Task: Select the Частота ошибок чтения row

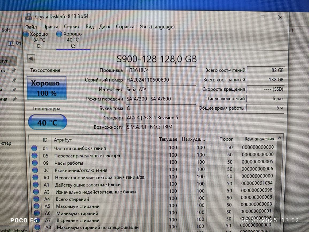Action: point(153,148)
